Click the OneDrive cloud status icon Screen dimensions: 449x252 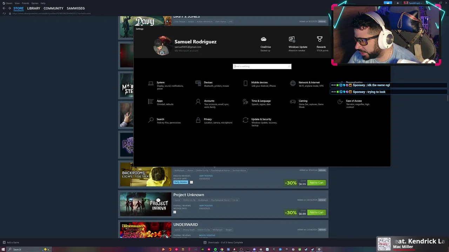click(x=264, y=39)
